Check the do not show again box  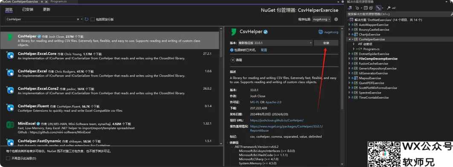[8, 158]
